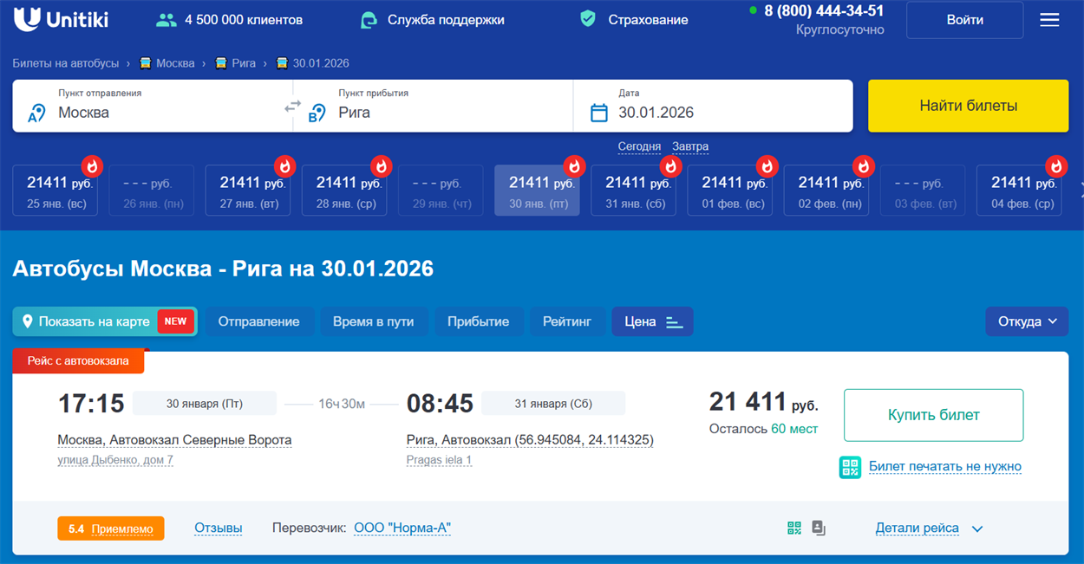This screenshot has width=1084, height=564.
Task: Click the QR code icon near trip details
Action: (x=794, y=528)
